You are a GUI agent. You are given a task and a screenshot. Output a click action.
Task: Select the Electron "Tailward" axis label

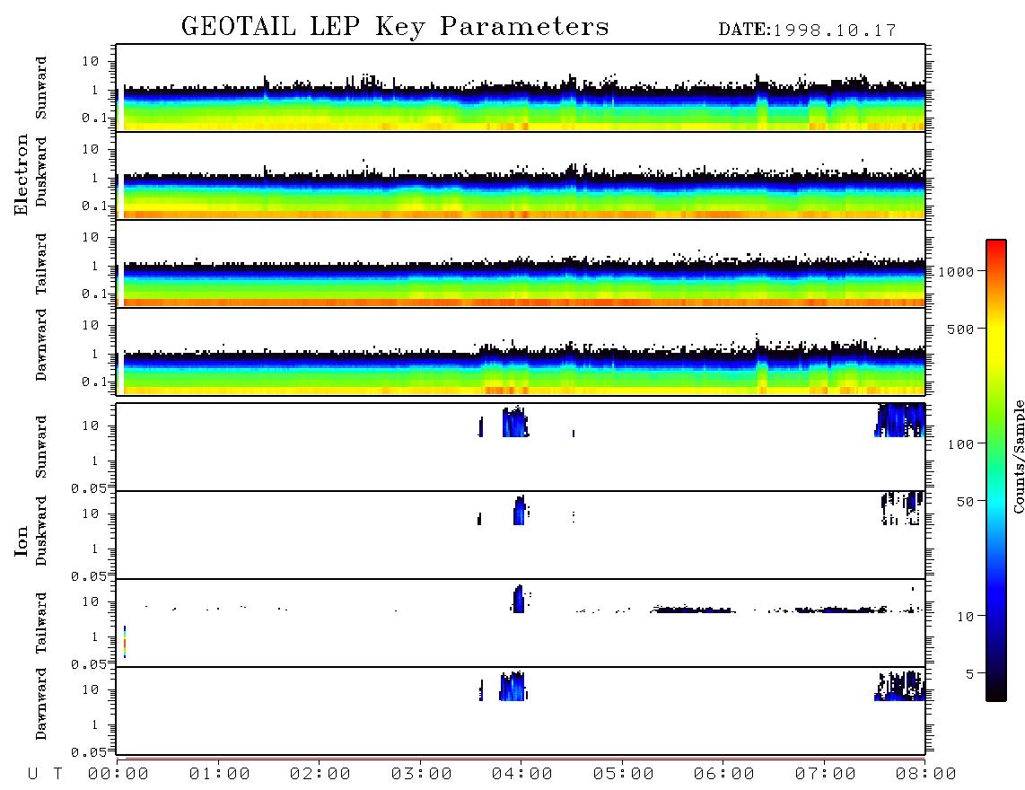(x=41, y=263)
